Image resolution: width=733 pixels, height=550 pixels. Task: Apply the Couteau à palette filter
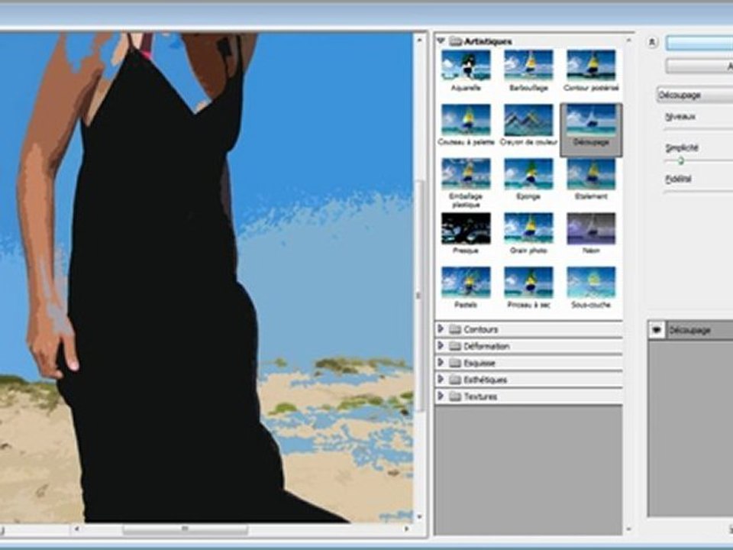pyautogui.click(x=466, y=120)
